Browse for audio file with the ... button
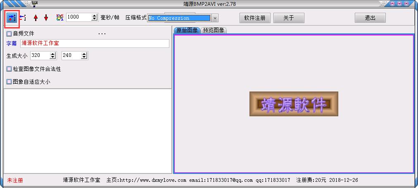The width and height of the screenshot is (418, 188). click(102, 34)
